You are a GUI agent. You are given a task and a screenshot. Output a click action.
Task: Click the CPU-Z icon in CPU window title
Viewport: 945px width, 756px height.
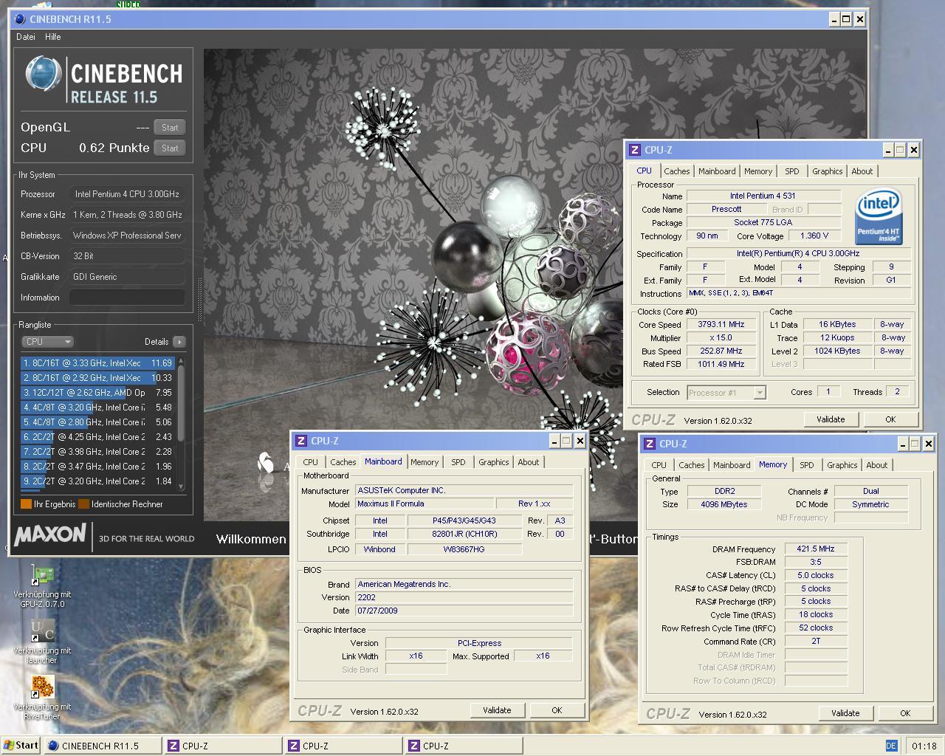(x=634, y=150)
